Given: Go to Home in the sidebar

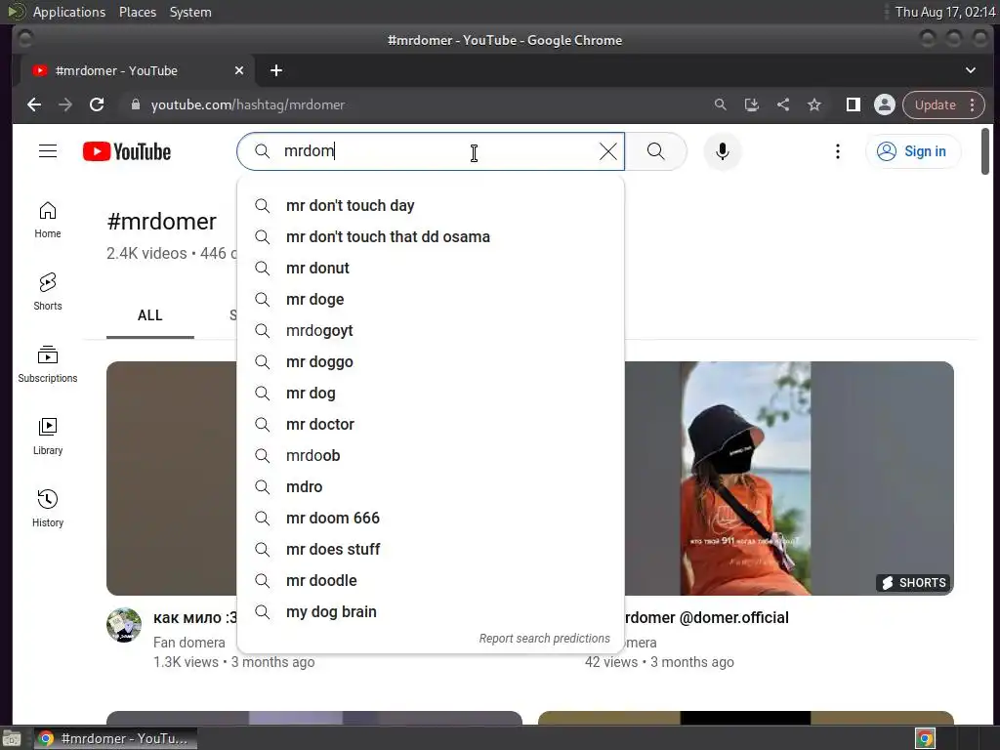Looking at the screenshot, I should click(x=48, y=220).
